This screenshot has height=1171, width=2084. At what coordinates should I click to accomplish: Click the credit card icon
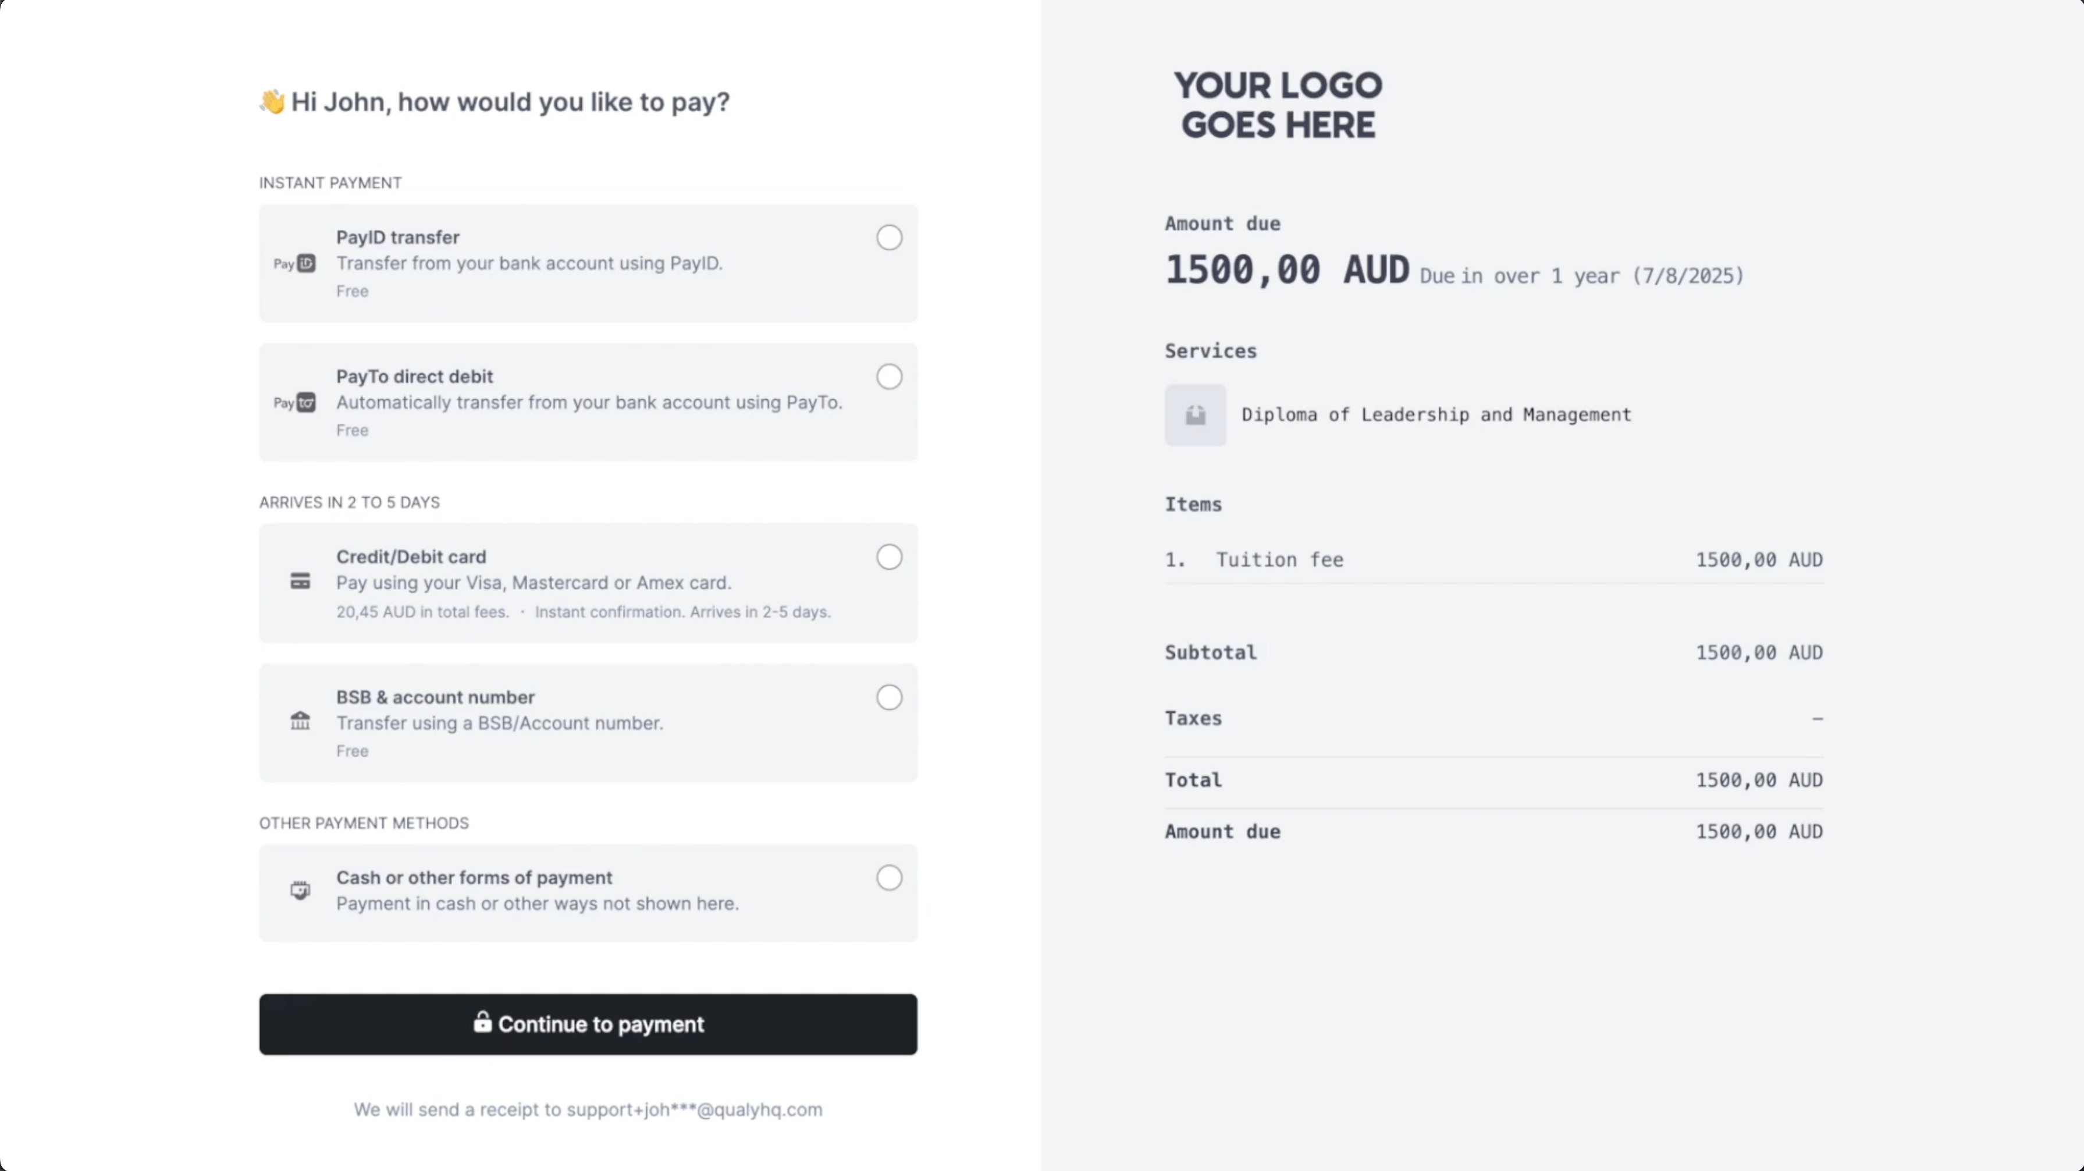click(300, 581)
